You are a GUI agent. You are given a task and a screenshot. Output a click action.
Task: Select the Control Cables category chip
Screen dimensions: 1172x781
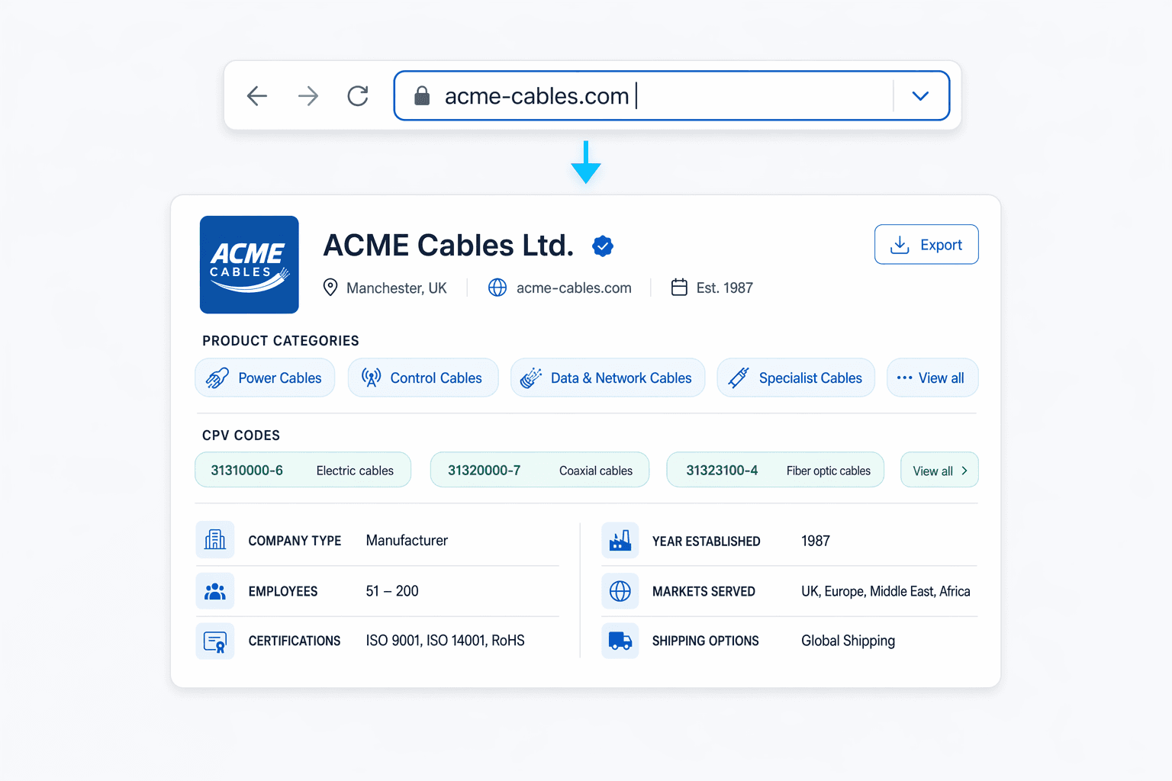point(423,378)
